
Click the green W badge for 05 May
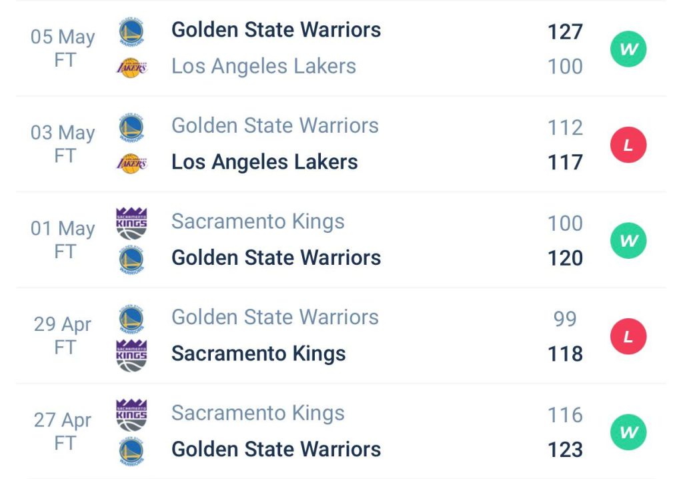tap(628, 49)
